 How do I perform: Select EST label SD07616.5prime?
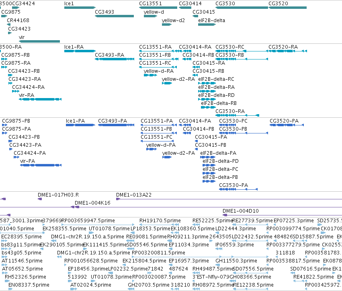click(x=311, y=269)
